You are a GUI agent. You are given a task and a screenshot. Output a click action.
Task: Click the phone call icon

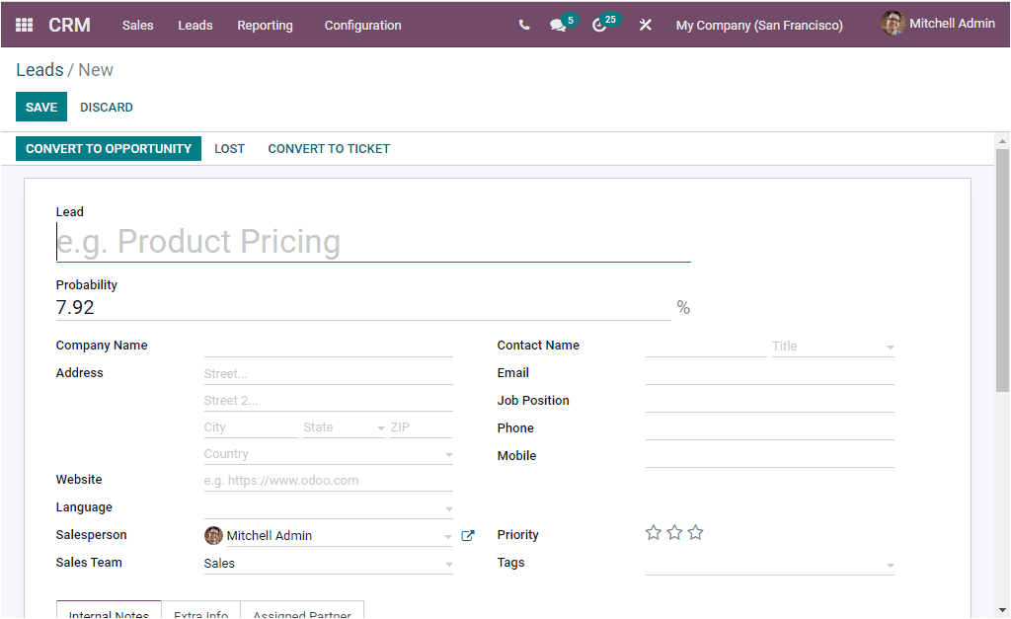(524, 25)
